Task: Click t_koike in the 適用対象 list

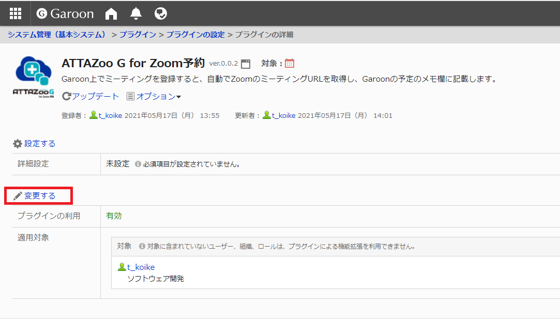Action: [140, 267]
